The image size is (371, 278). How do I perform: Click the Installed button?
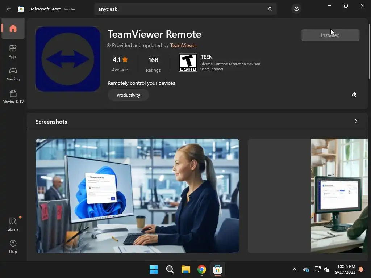(330, 35)
